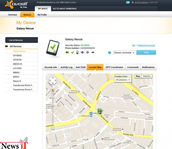Click the MY AVAST top tab
172x149 pixels.
(x=43, y=9)
